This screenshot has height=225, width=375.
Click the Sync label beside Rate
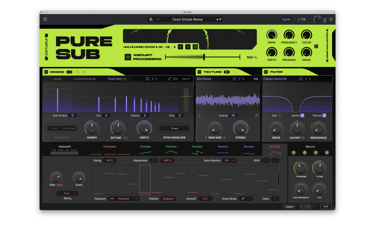pos(60,185)
